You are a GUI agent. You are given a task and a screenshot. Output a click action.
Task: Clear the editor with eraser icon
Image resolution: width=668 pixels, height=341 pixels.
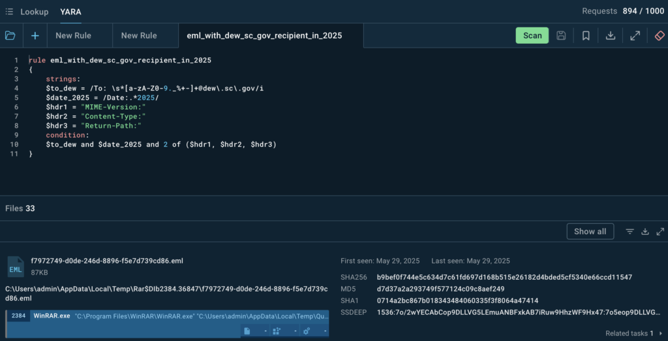pos(659,35)
